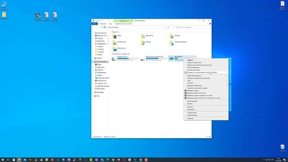Open the 3D Objects folder icon
This screenshot has width=288, height=162.
(171, 43)
